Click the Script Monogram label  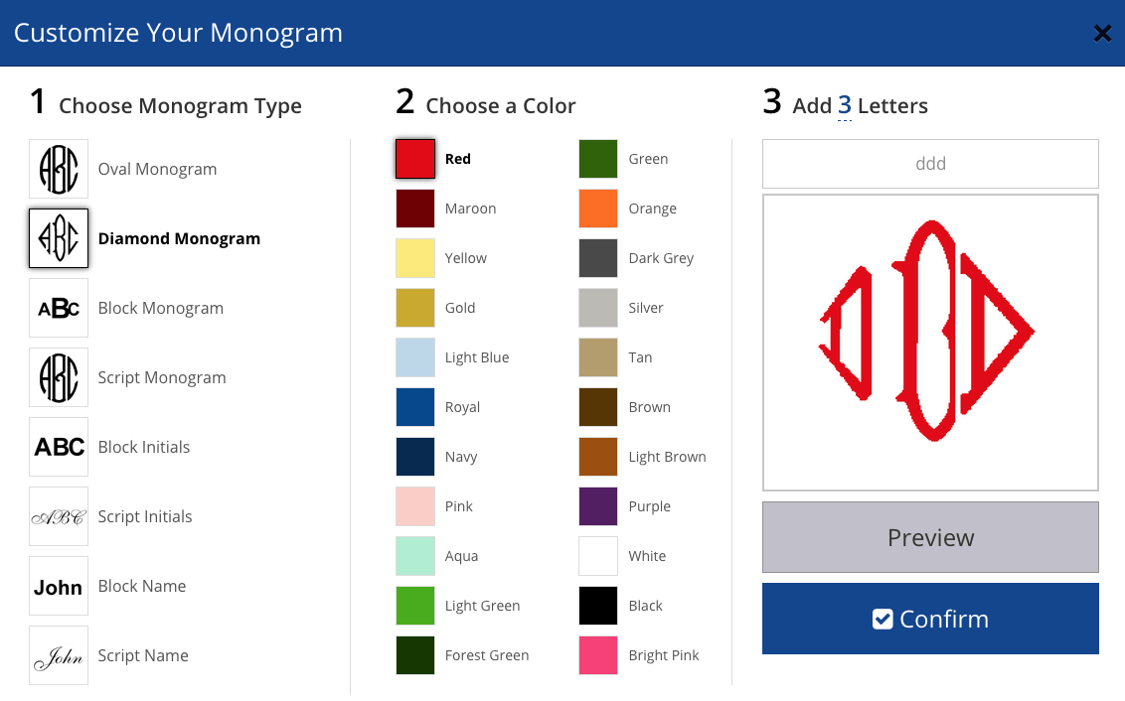[x=162, y=377]
